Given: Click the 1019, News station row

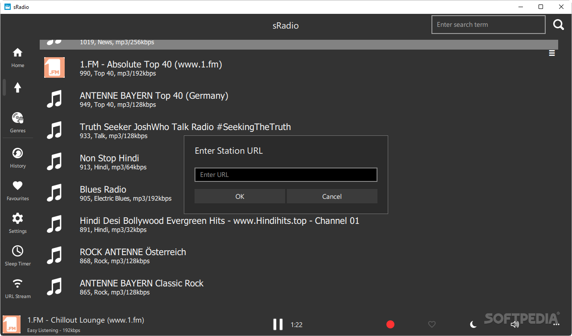Looking at the screenshot, I should (x=299, y=44).
